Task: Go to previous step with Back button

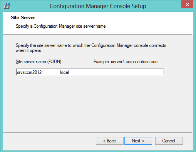Action: 110,141
